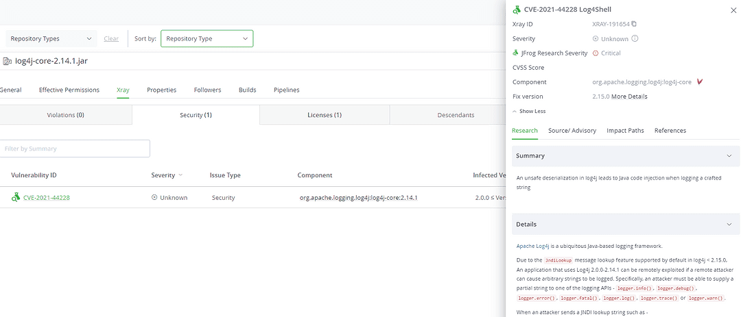This screenshot has height=317, width=741.
Task: Click the JFrog frog icon in panel title
Action: coord(516,10)
